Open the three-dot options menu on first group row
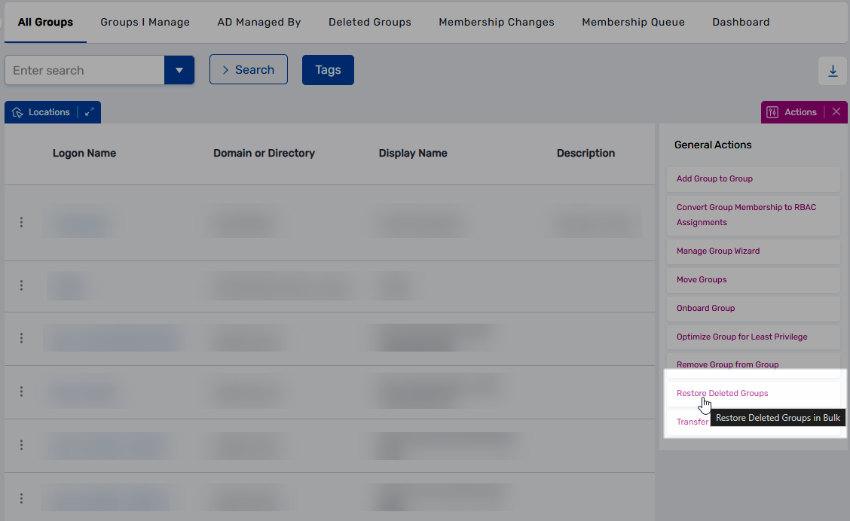 [x=21, y=222]
